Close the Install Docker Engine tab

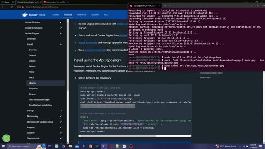(x=41, y=2)
